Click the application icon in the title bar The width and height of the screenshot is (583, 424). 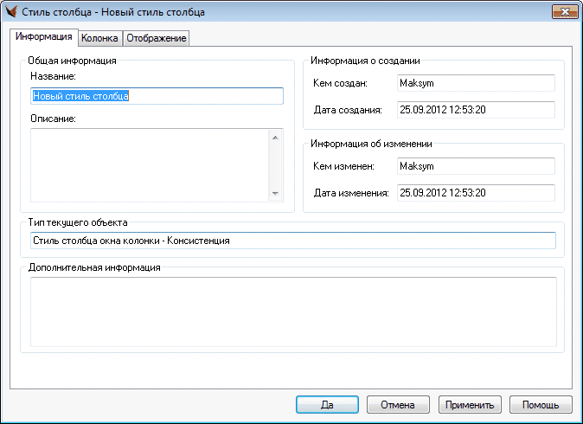[x=12, y=11]
